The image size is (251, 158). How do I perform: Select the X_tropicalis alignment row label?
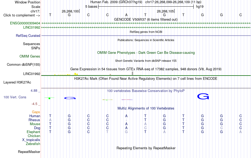click(x=31, y=140)
